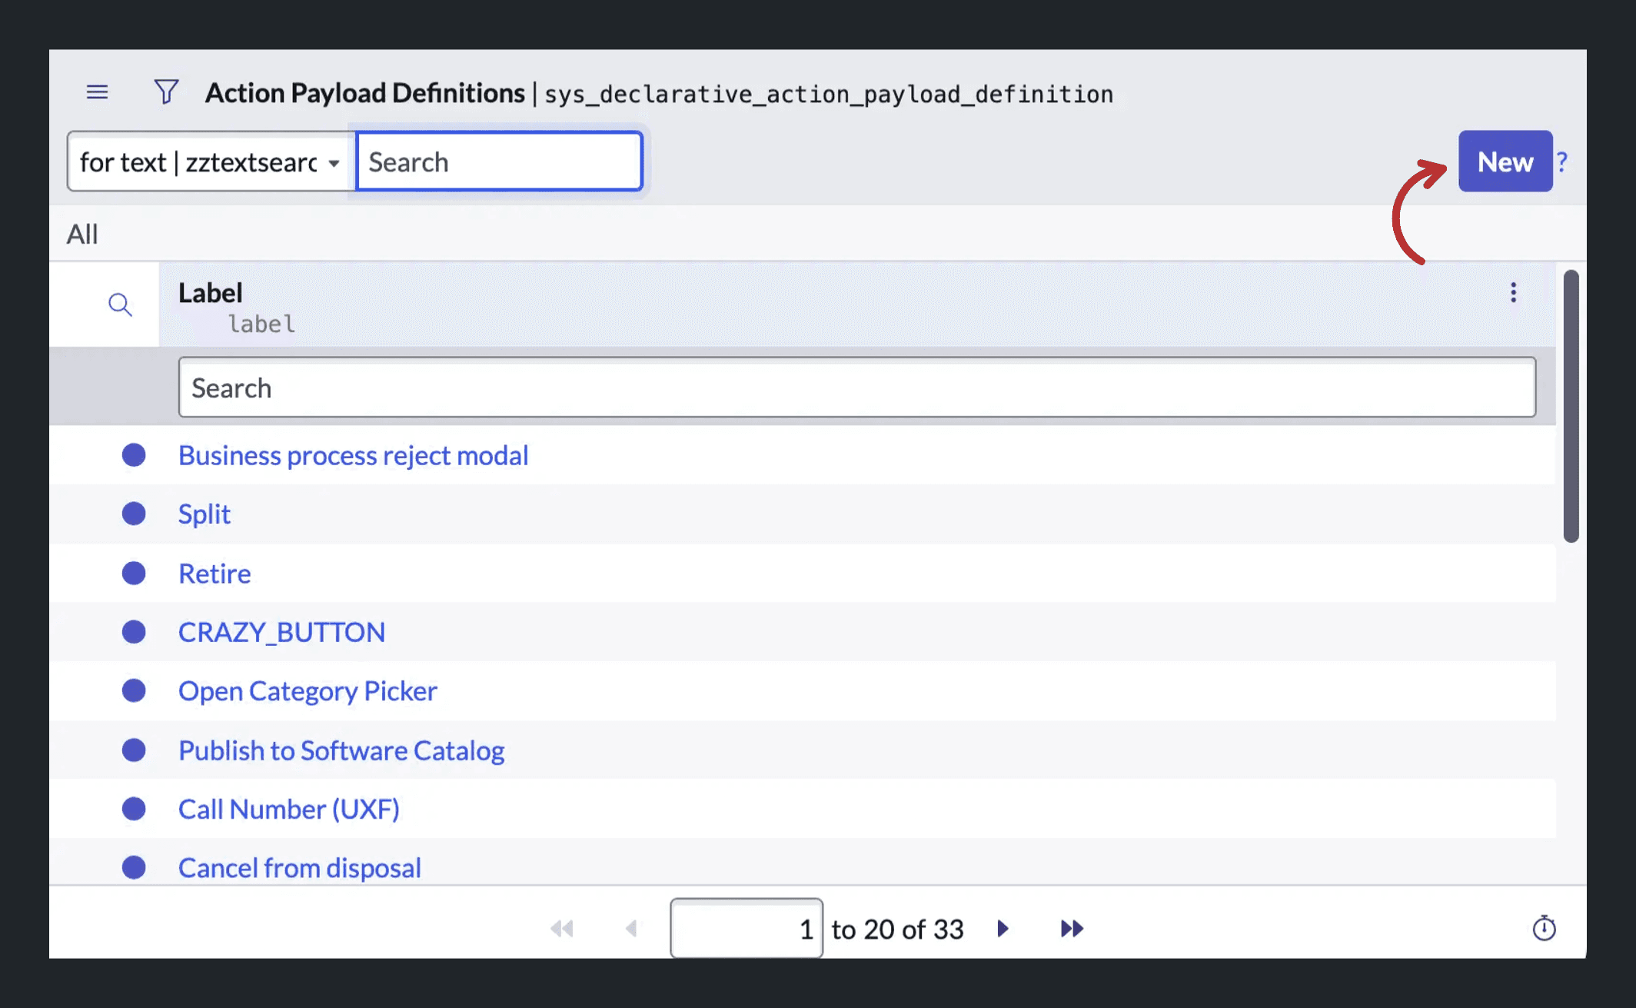Image resolution: width=1636 pixels, height=1008 pixels.
Task: Click the Action Payload Definitions title
Action: click(364, 93)
